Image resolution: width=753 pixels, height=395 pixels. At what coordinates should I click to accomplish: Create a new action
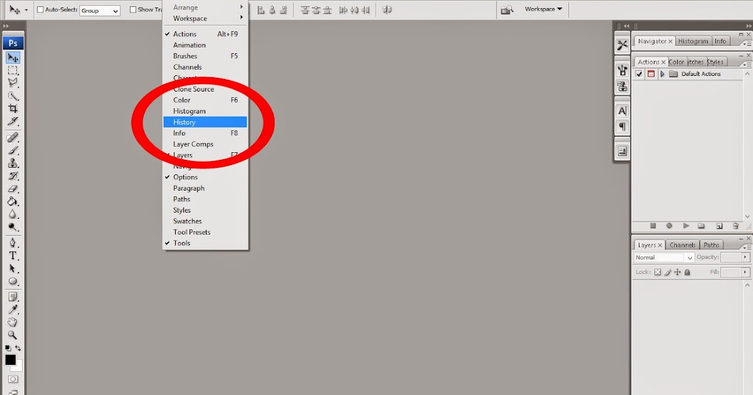[x=719, y=226]
